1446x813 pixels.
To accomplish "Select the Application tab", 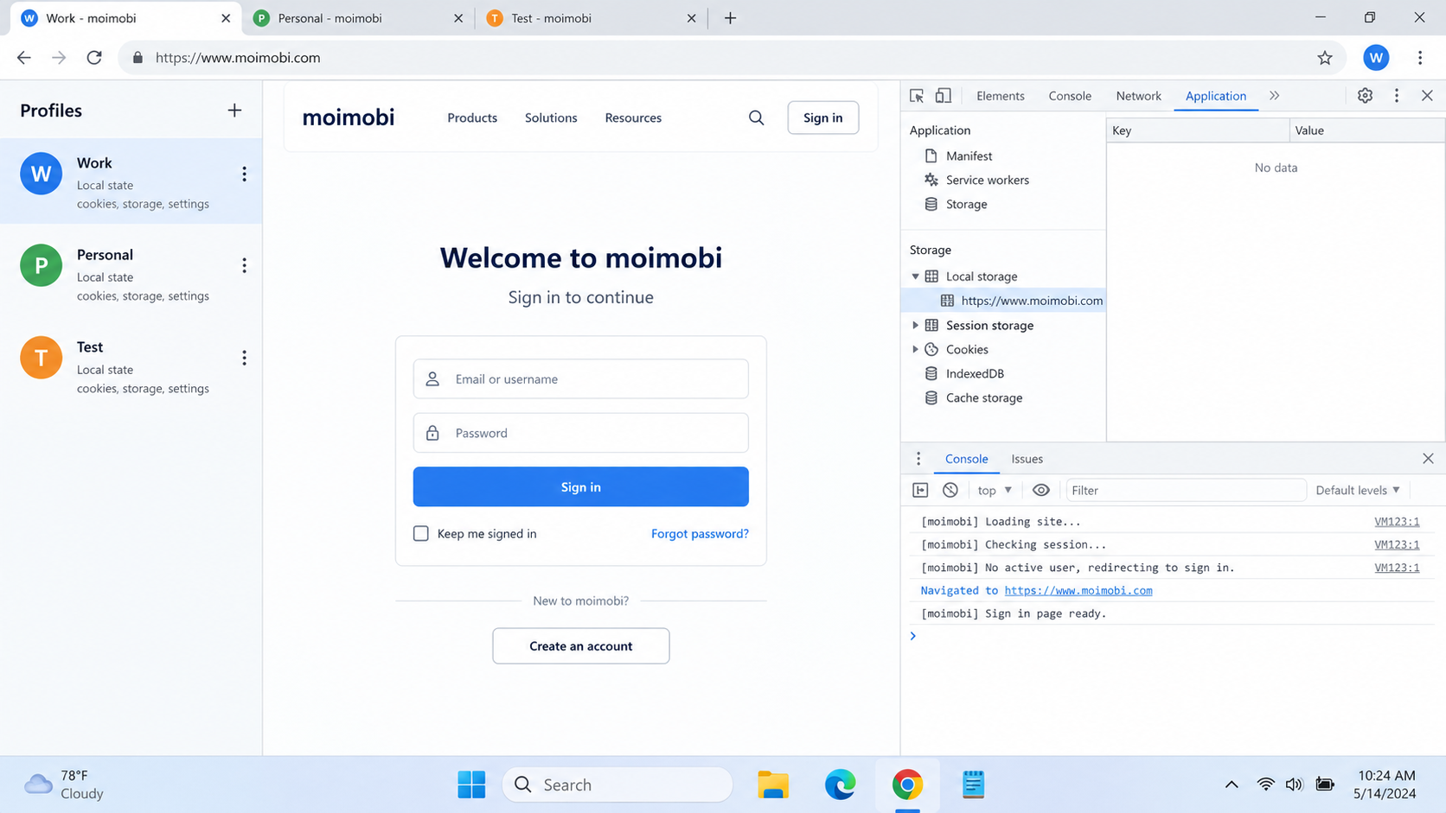I will 1215,96.
